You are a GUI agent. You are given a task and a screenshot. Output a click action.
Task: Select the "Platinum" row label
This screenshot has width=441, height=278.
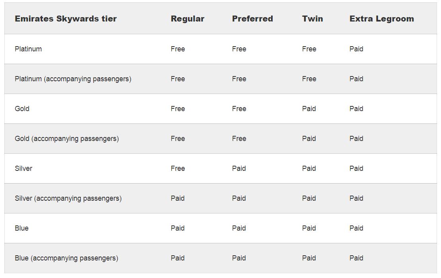[28, 49]
